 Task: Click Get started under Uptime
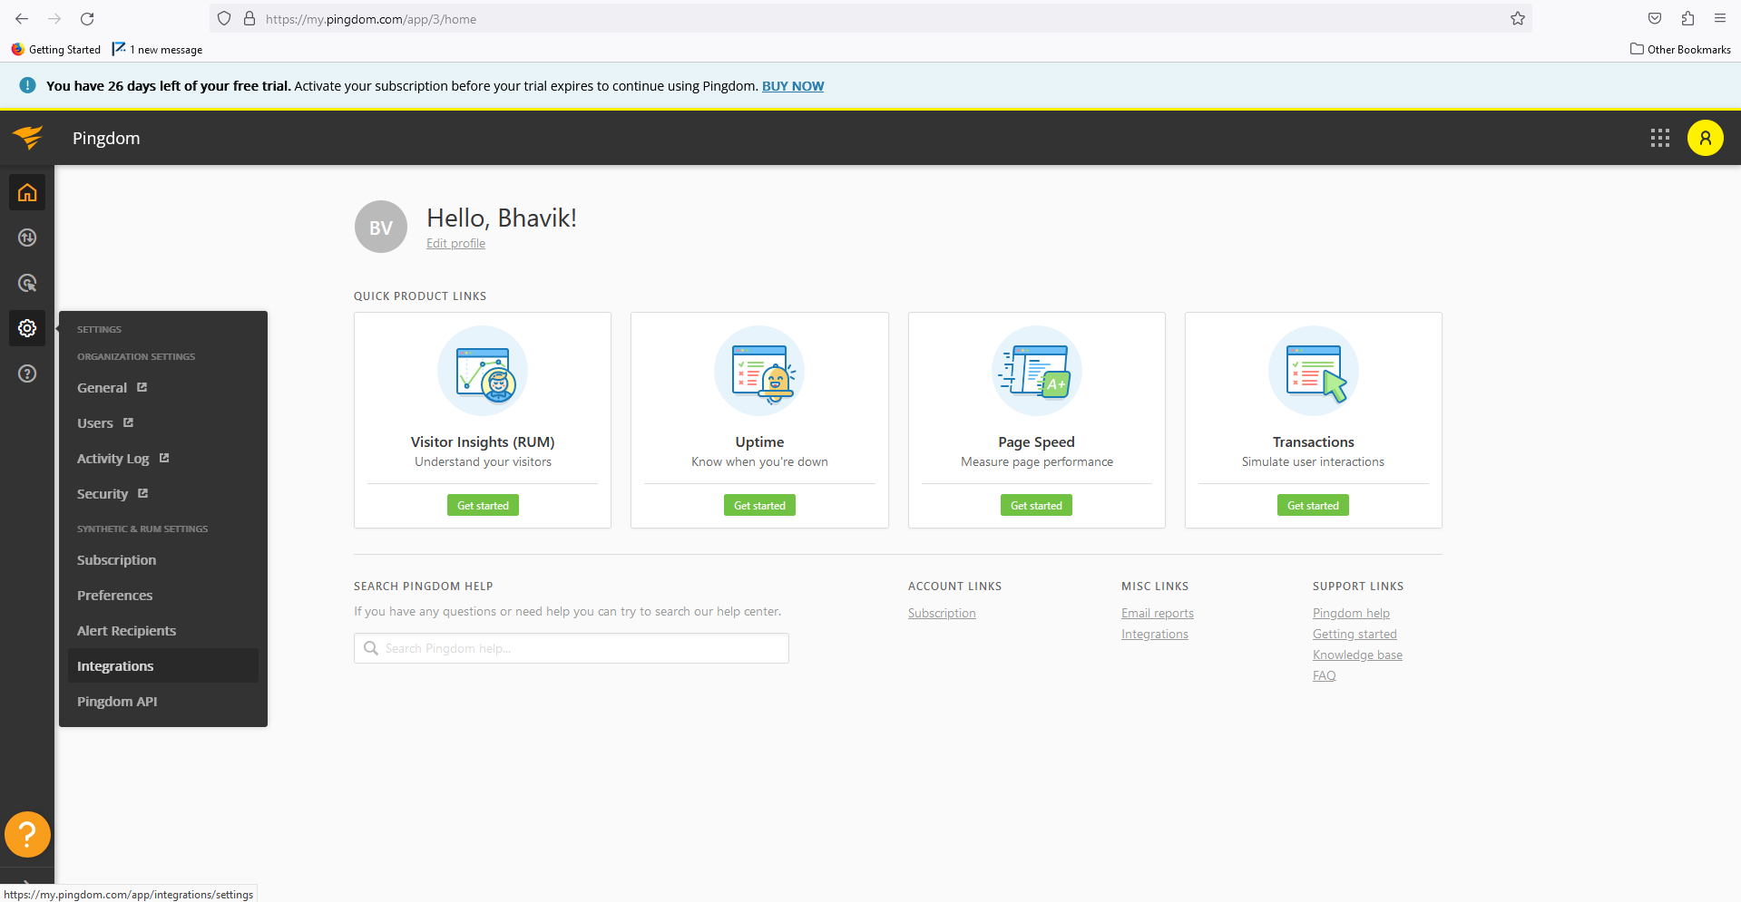pyautogui.click(x=759, y=505)
